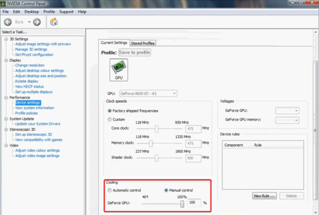The image size is (319, 215).
Task: Open Set up multiple displays
Action: tap(34, 92)
